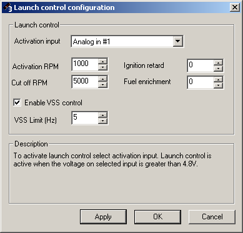243x233 pixels.
Task: Click the Activation input label
Action: coord(37,41)
